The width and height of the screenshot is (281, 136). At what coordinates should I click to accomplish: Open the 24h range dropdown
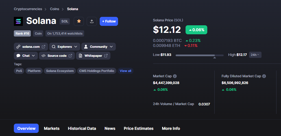255,55
